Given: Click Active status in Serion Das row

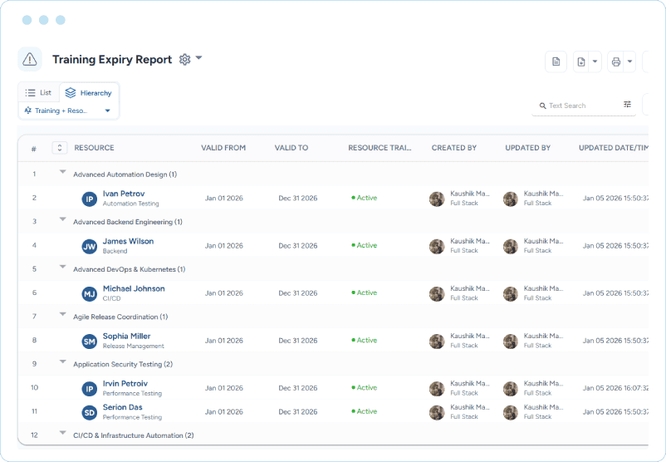Looking at the screenshot, I should pyautogui.click(x=365, y=411).
